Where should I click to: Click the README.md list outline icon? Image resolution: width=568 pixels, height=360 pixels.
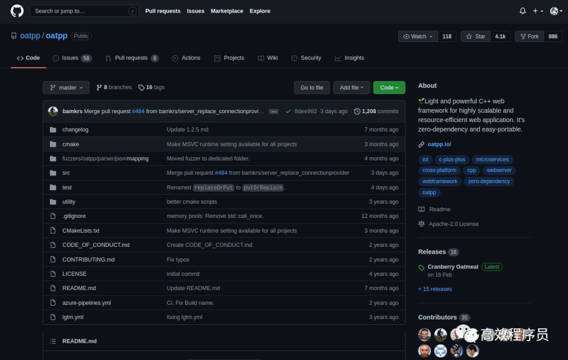pyautogui.click(x=53, y=341)
